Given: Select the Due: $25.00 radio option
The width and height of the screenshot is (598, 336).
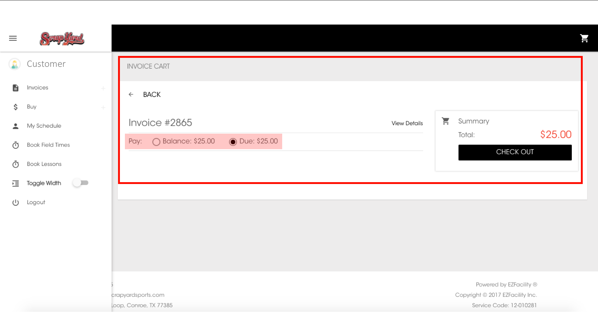Looking at the screenshot, I should [233, 142].
